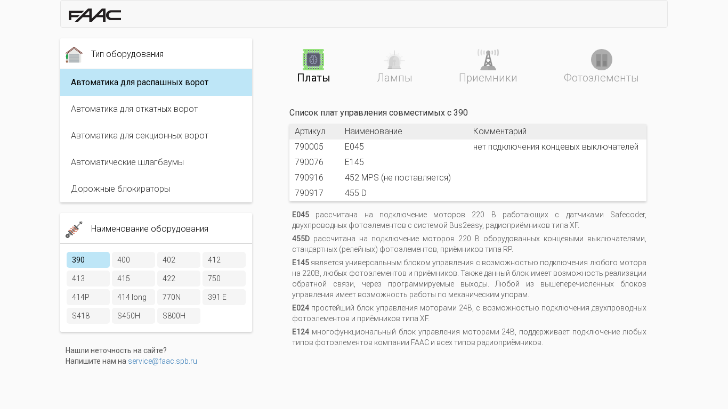Select the Лампы lamp icon
Image resolution: width=728 pixels, height=409 pixels.
[394, 60]
